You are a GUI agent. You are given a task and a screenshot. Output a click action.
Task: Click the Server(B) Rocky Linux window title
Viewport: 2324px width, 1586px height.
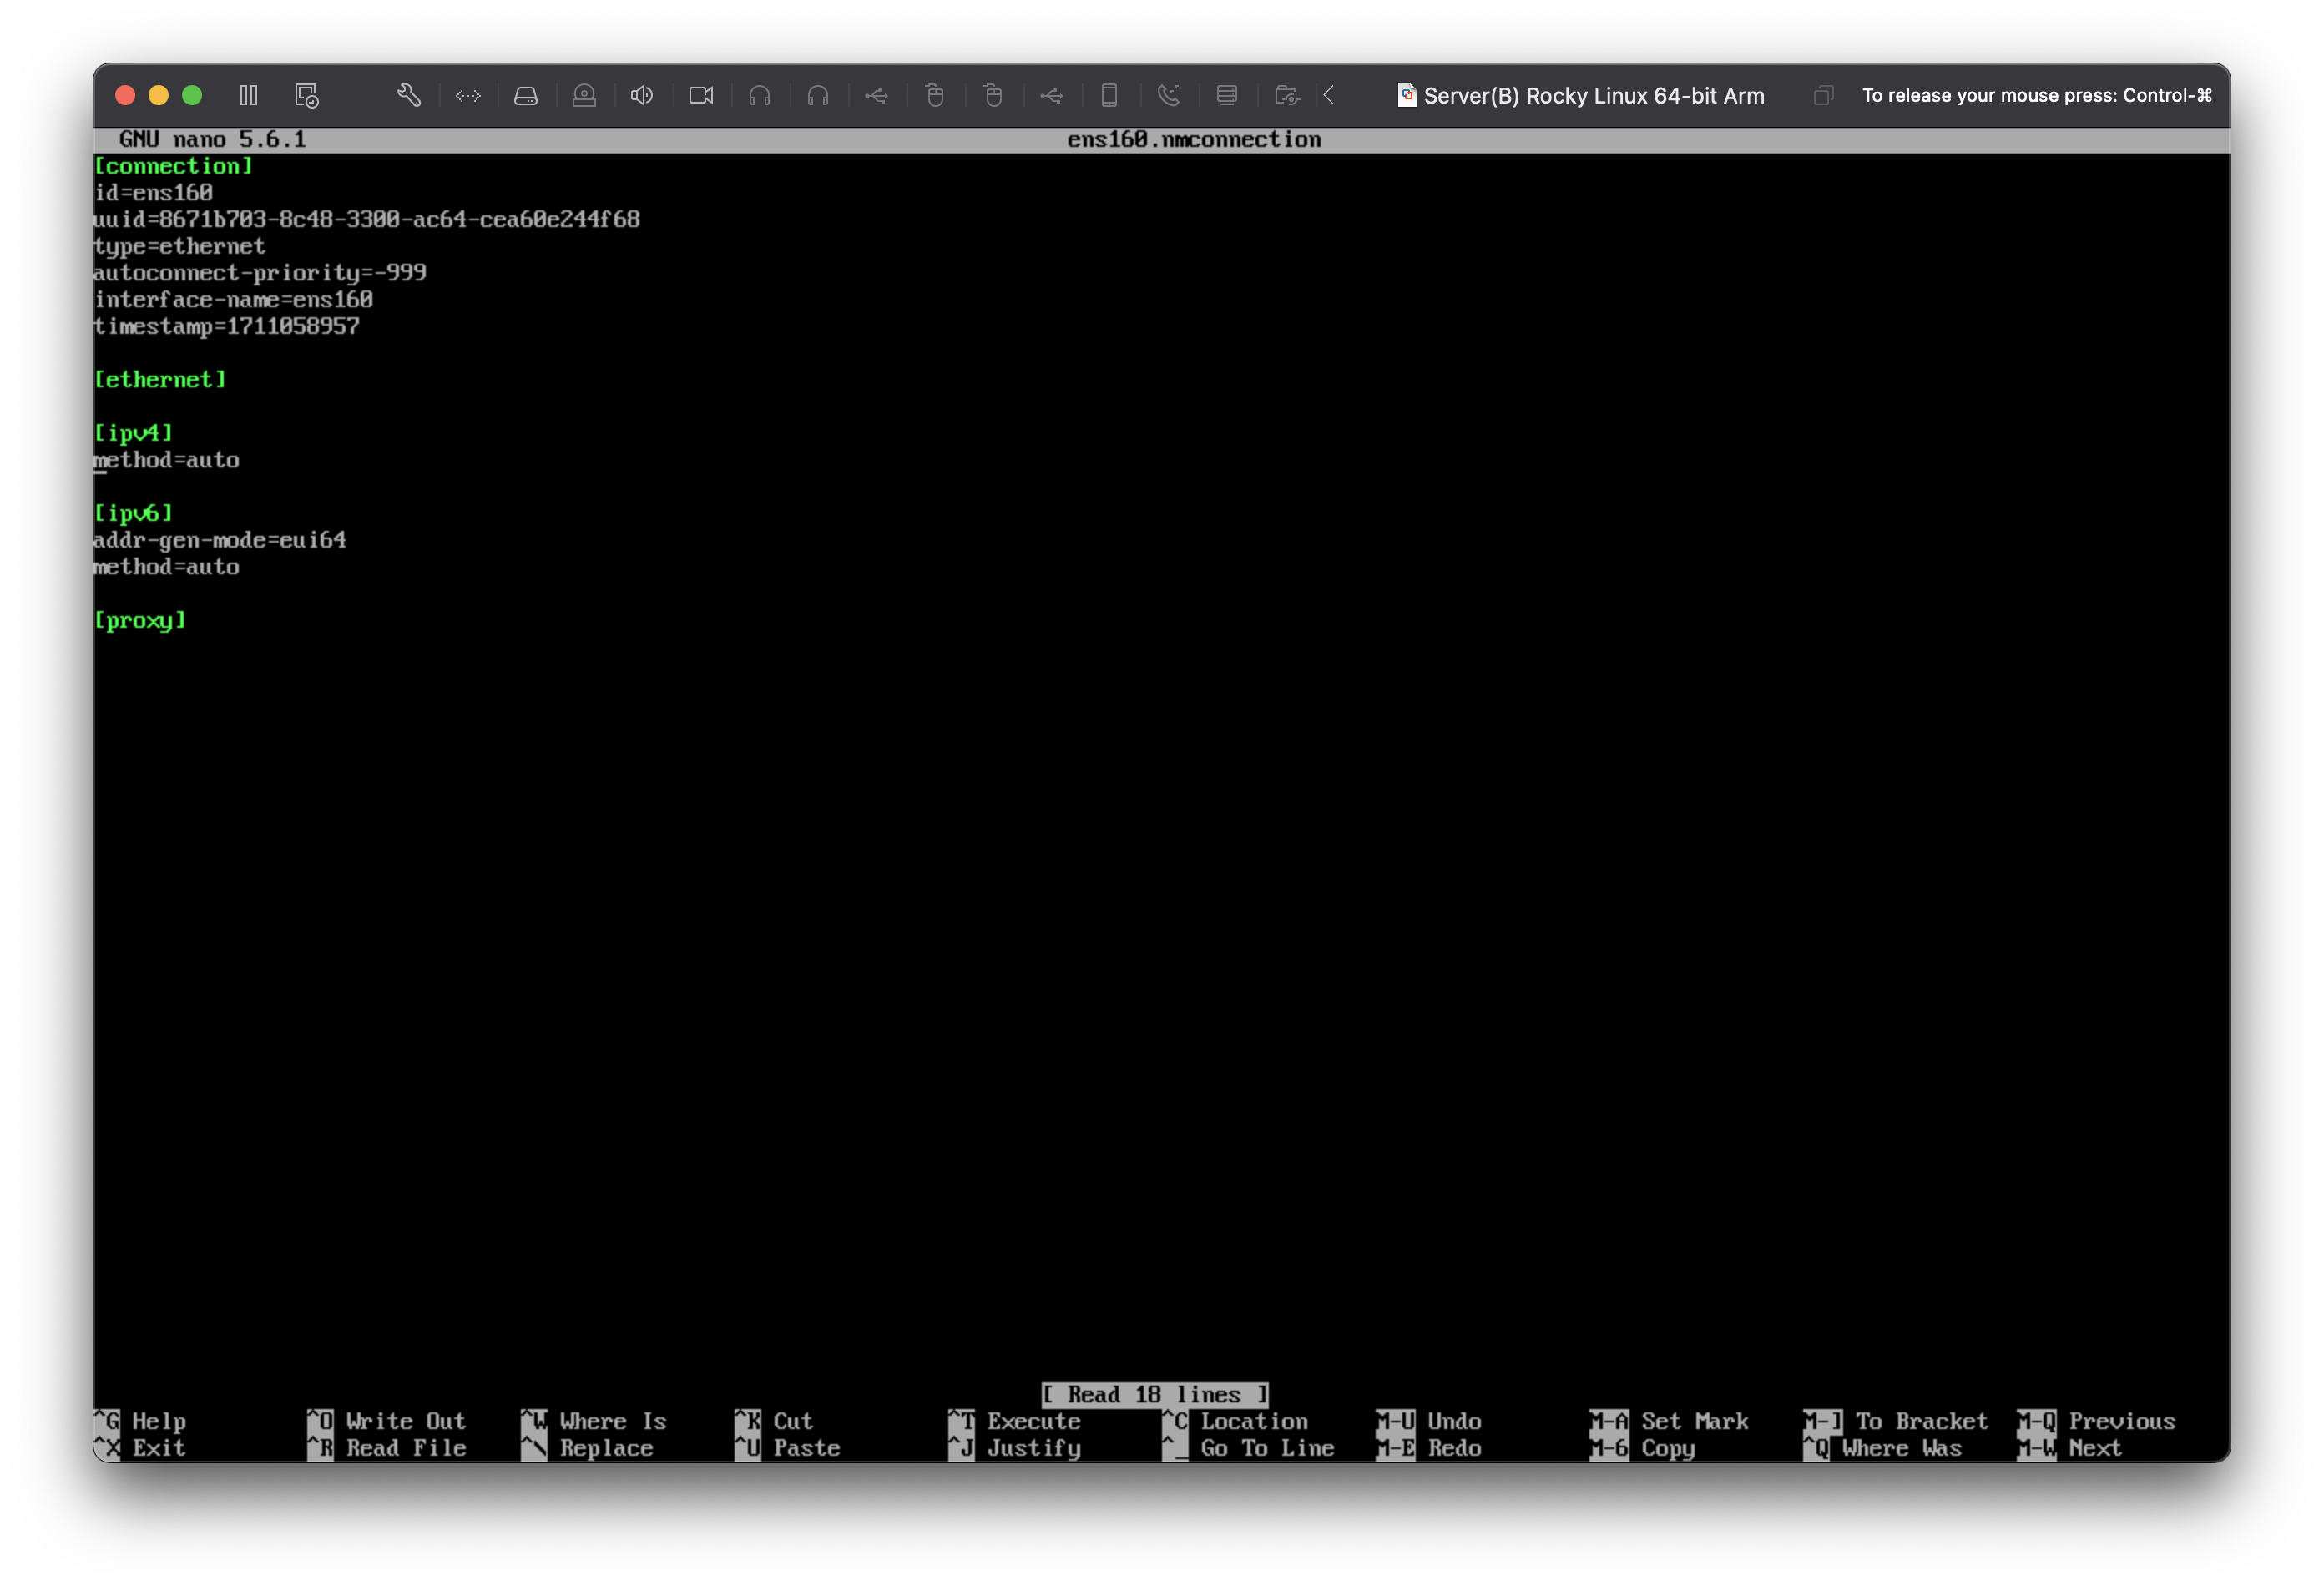1593,95
